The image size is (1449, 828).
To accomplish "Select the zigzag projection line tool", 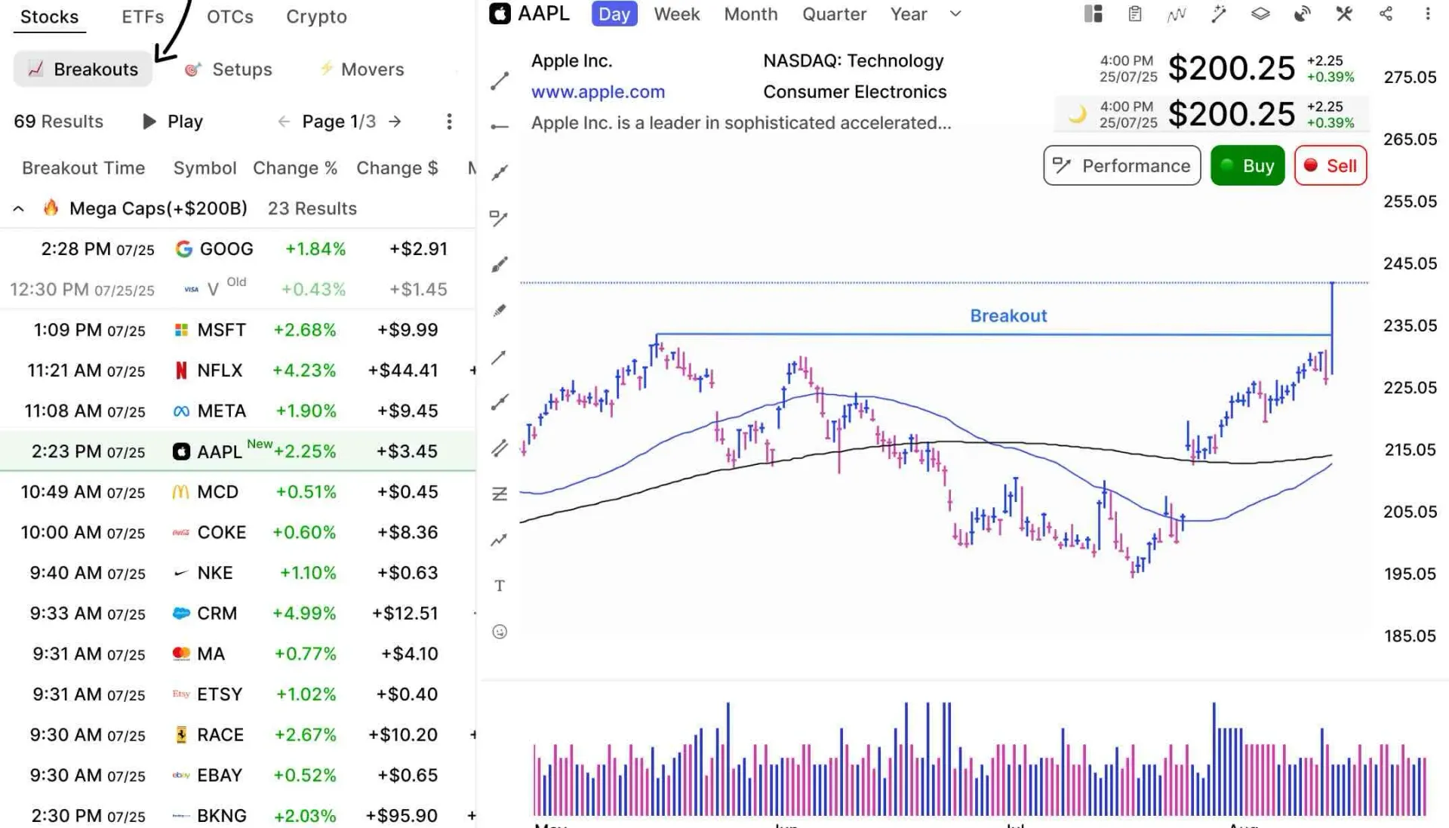I will (500, 540).
